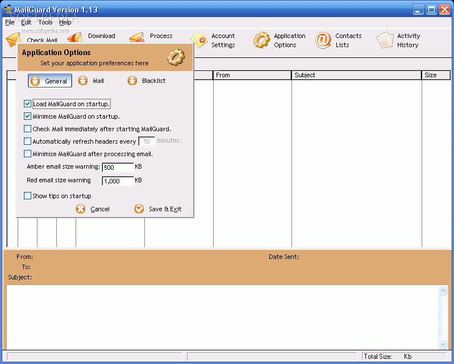This screenshot has width=454, height=364.
Task: Click the Account Settings toolbar label
Action: coord(223,40)
